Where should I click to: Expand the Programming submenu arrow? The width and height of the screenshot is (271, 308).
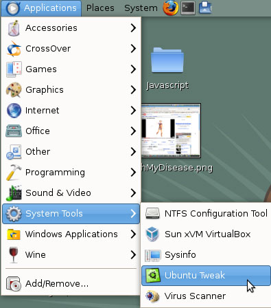[133, 173]
